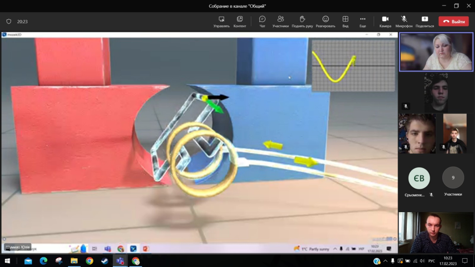Select the top presenter video thumbnail
475x267 pixels.
[436, 52]
